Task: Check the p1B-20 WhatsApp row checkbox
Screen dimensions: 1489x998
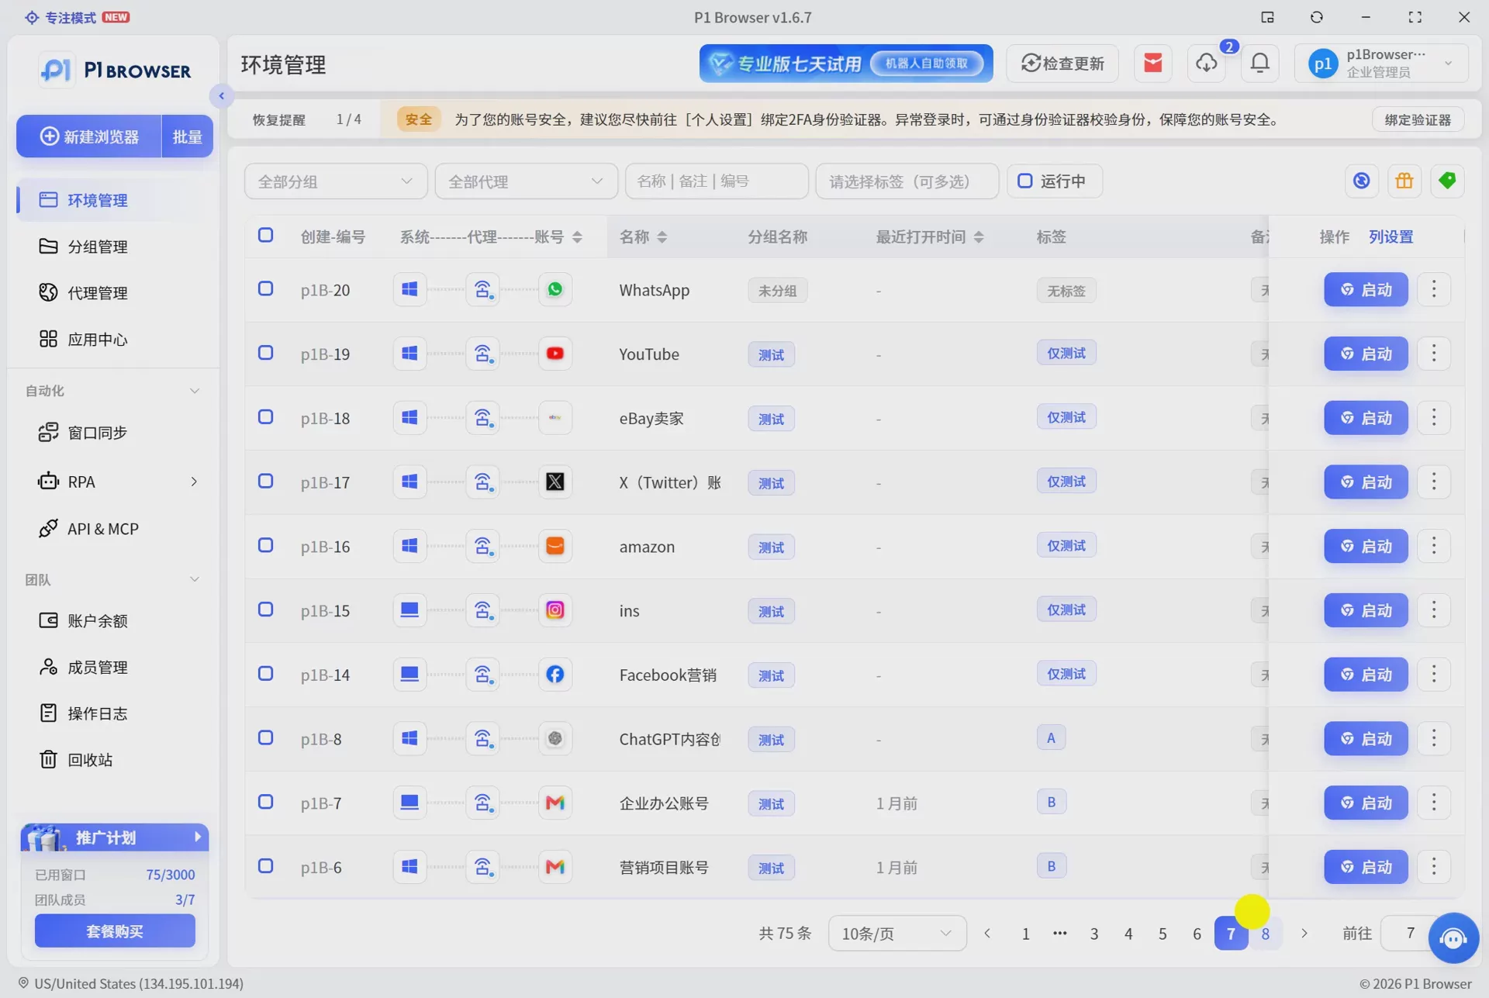Action: tap(265, 288)
